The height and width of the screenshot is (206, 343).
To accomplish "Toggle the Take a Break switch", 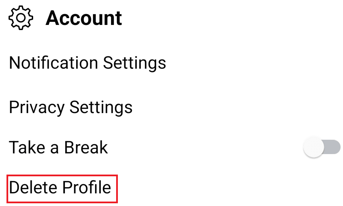I will [321, 148].
